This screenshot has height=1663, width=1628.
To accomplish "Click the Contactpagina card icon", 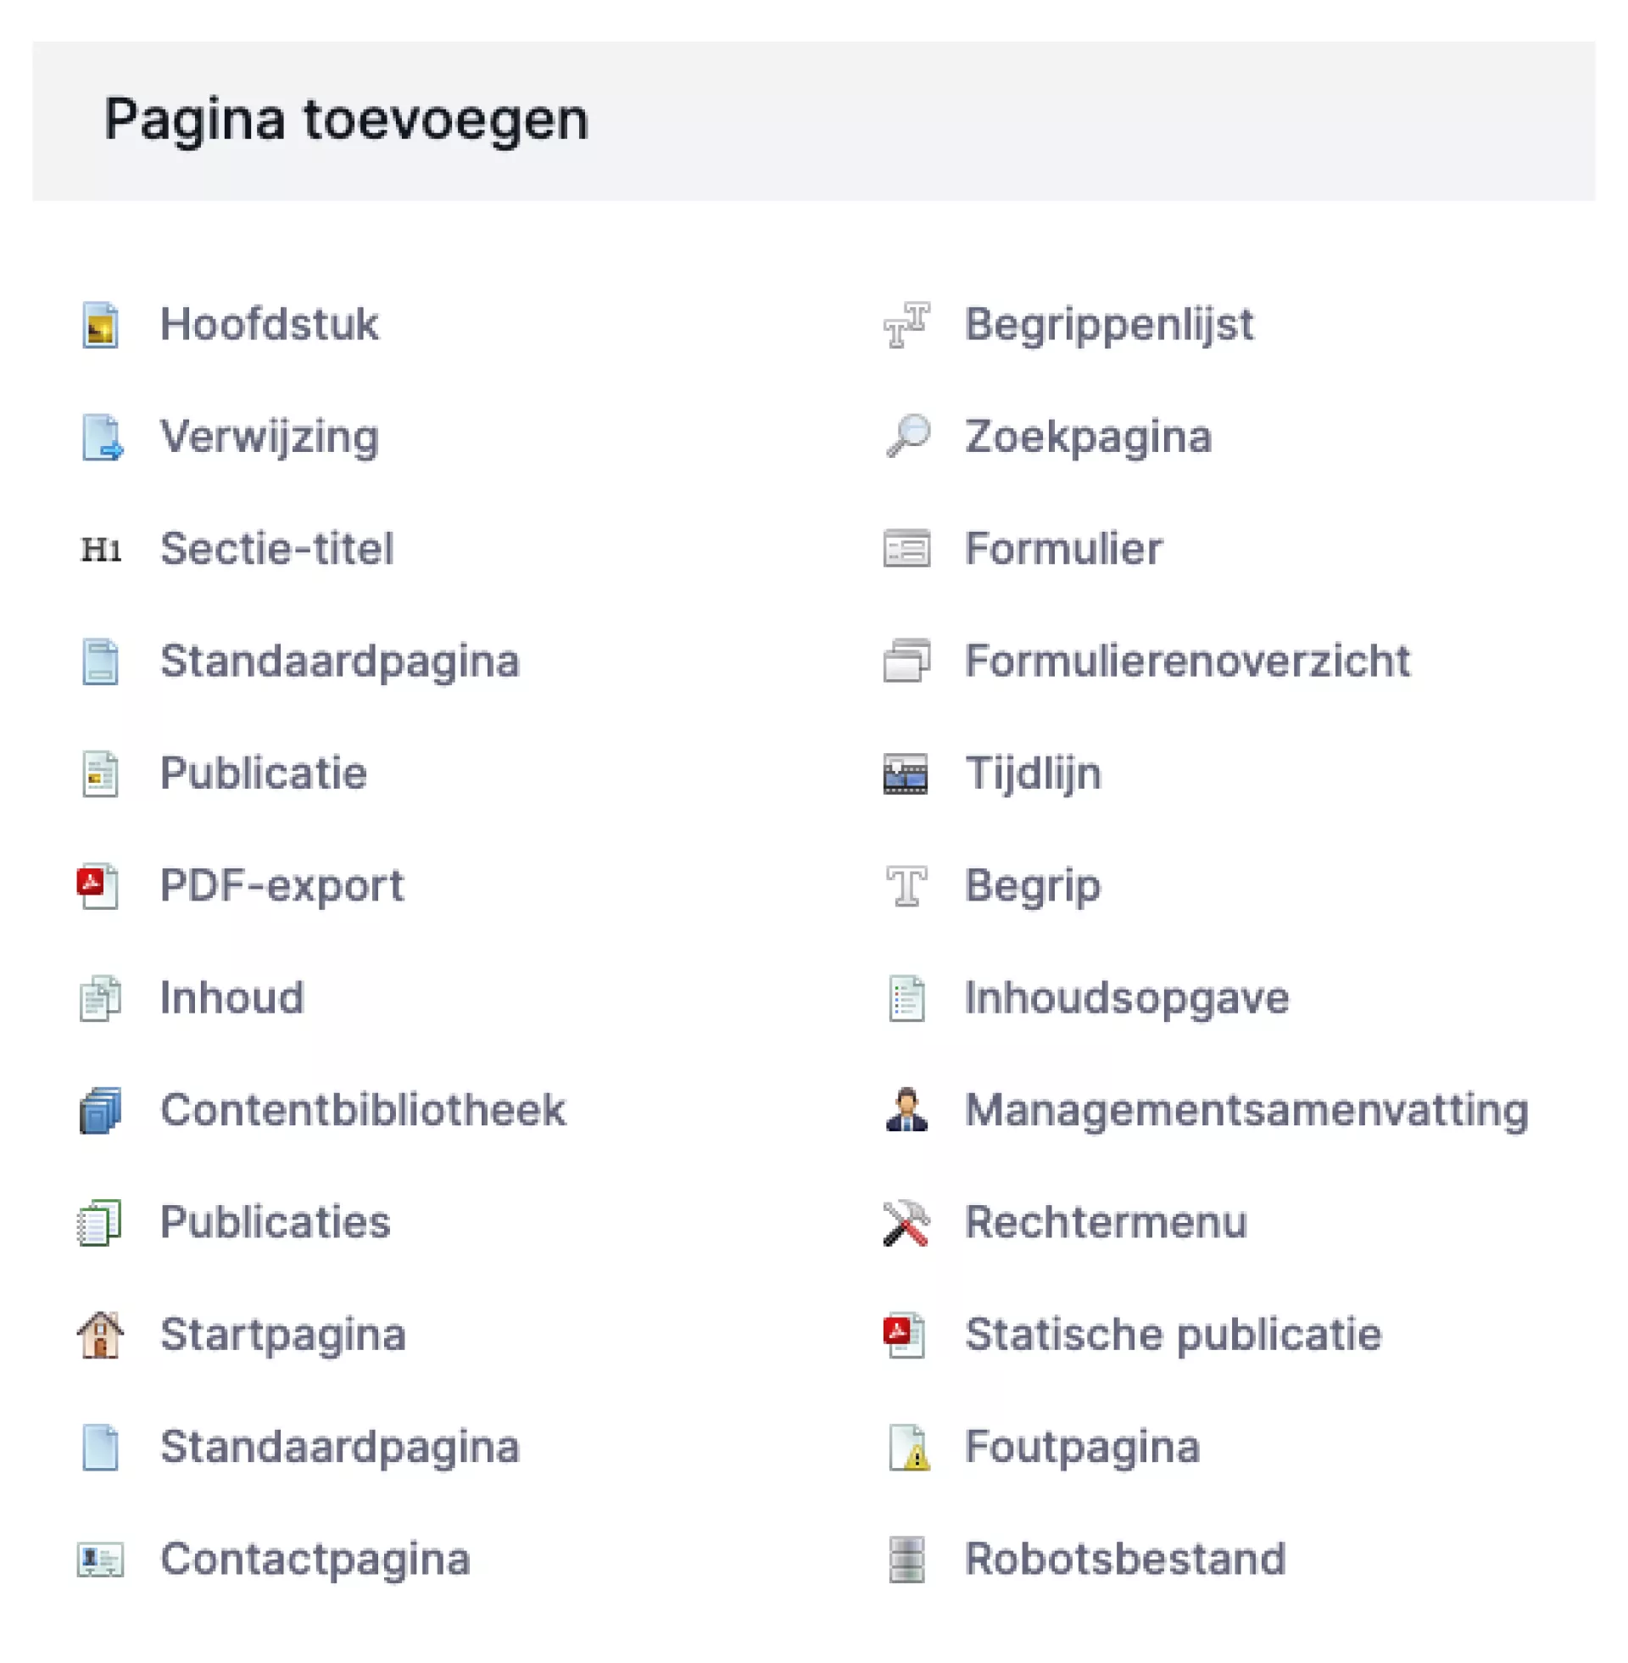I will point(100,1560).
